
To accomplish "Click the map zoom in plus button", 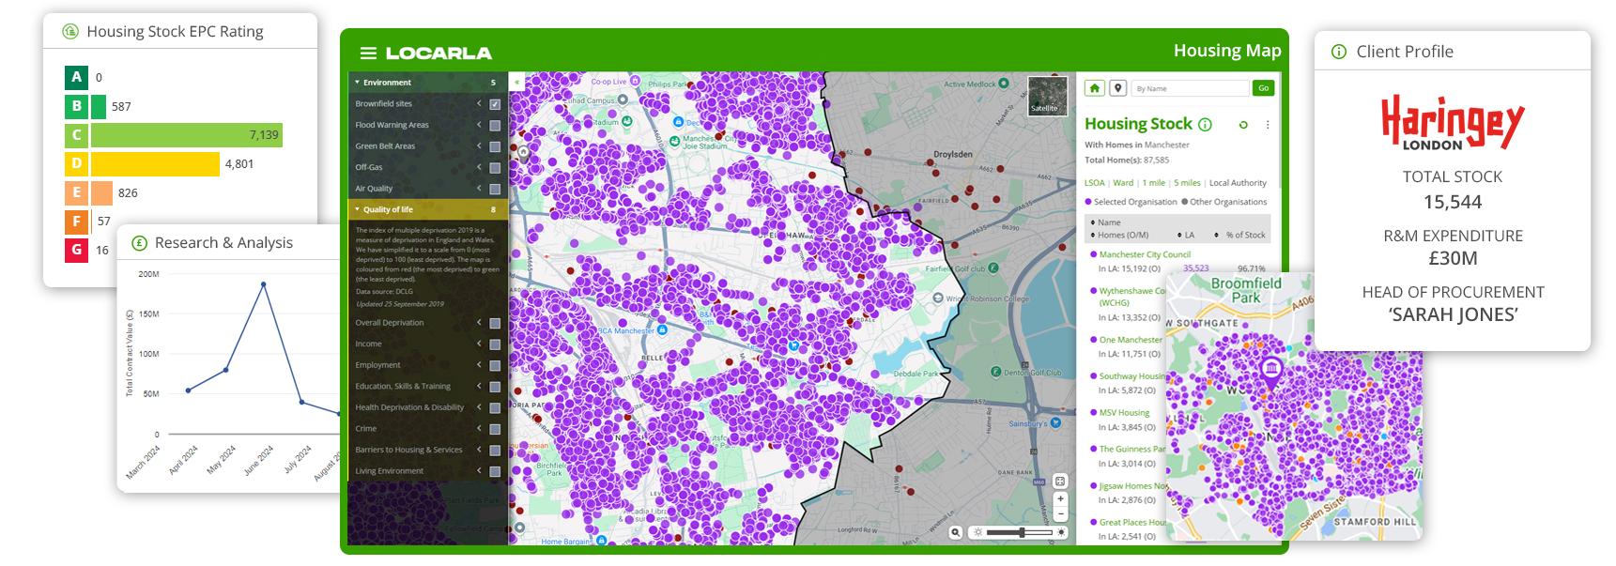I will click(1060, 498).
